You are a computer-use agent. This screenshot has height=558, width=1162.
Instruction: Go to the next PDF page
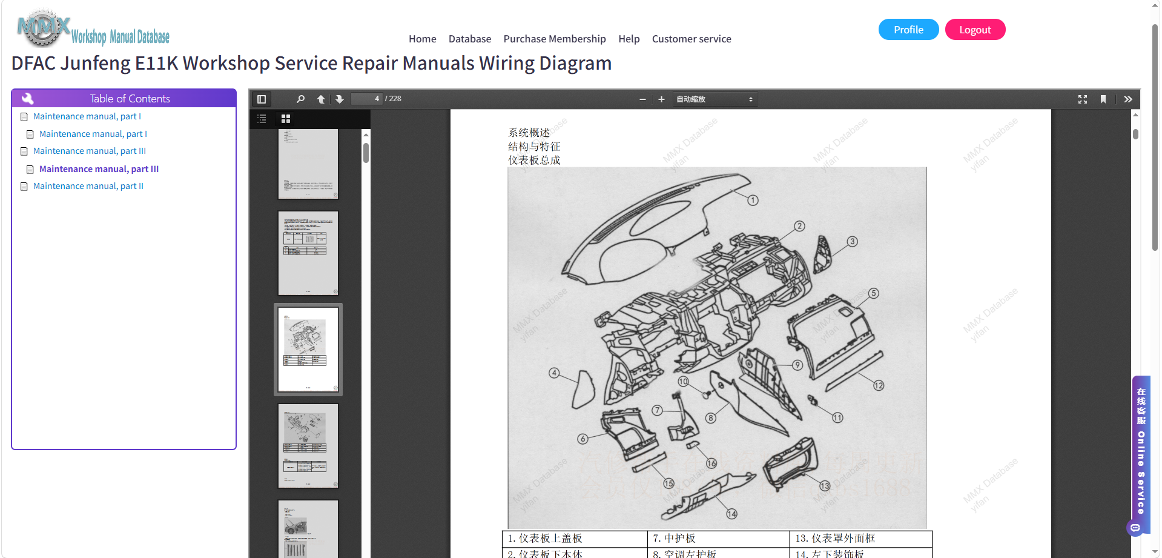(x=340, y=99)
